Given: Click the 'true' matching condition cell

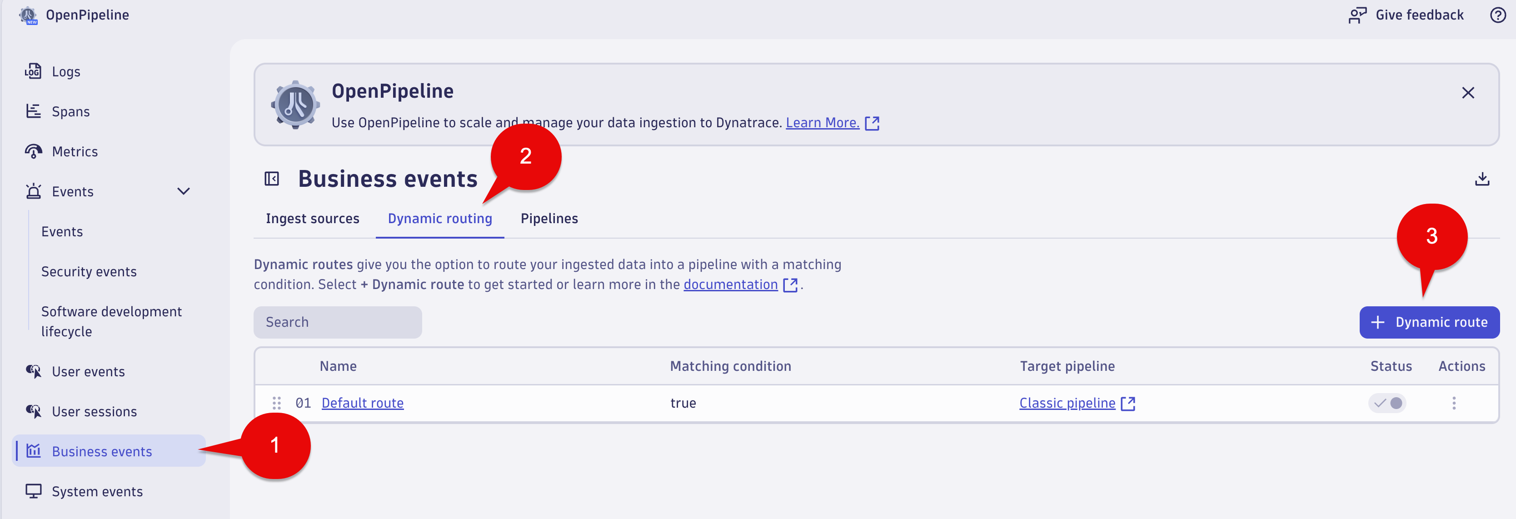Looking at the screenshot, I should click(x=683, y=403).
